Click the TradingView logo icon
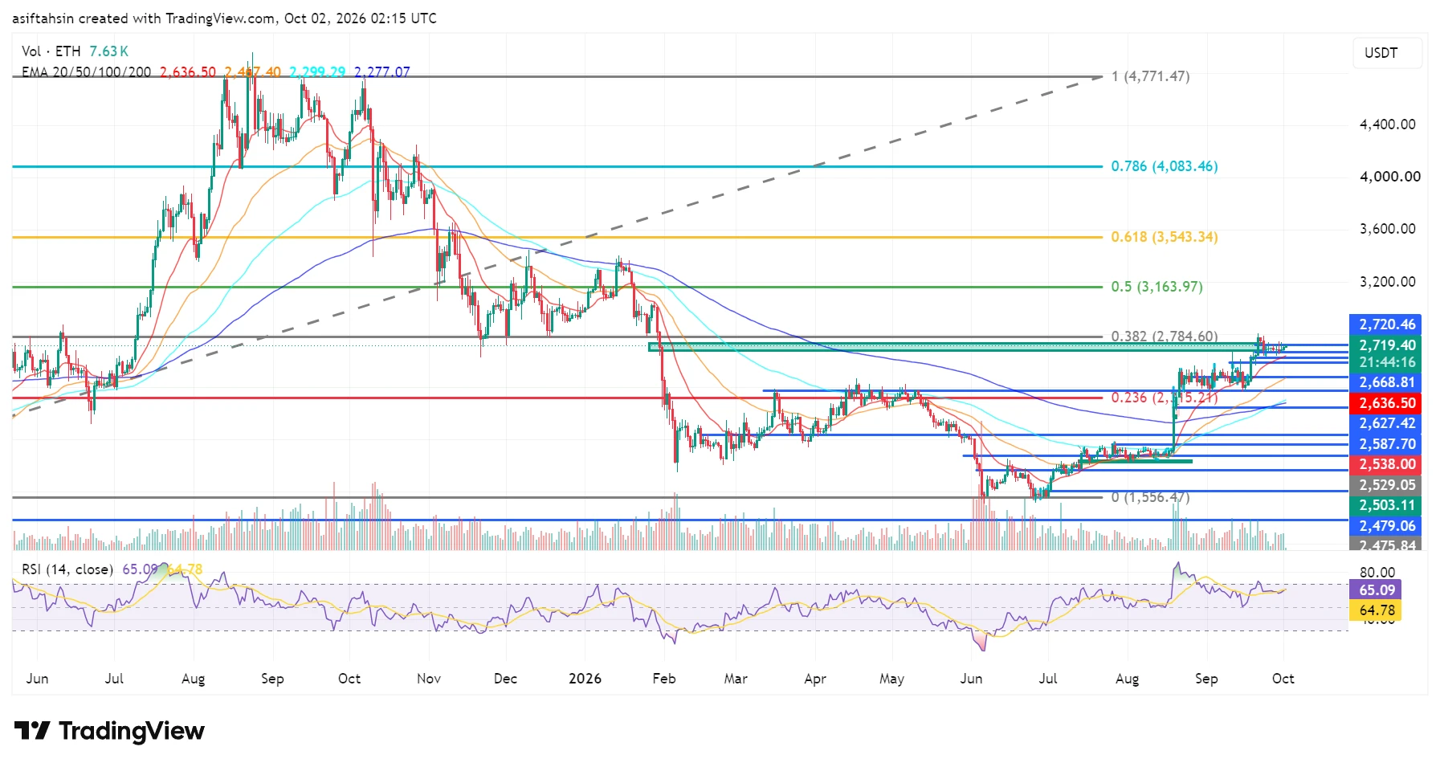This screenshot has height=767, width=1440. pyautogui.click(x=32, y=731)
